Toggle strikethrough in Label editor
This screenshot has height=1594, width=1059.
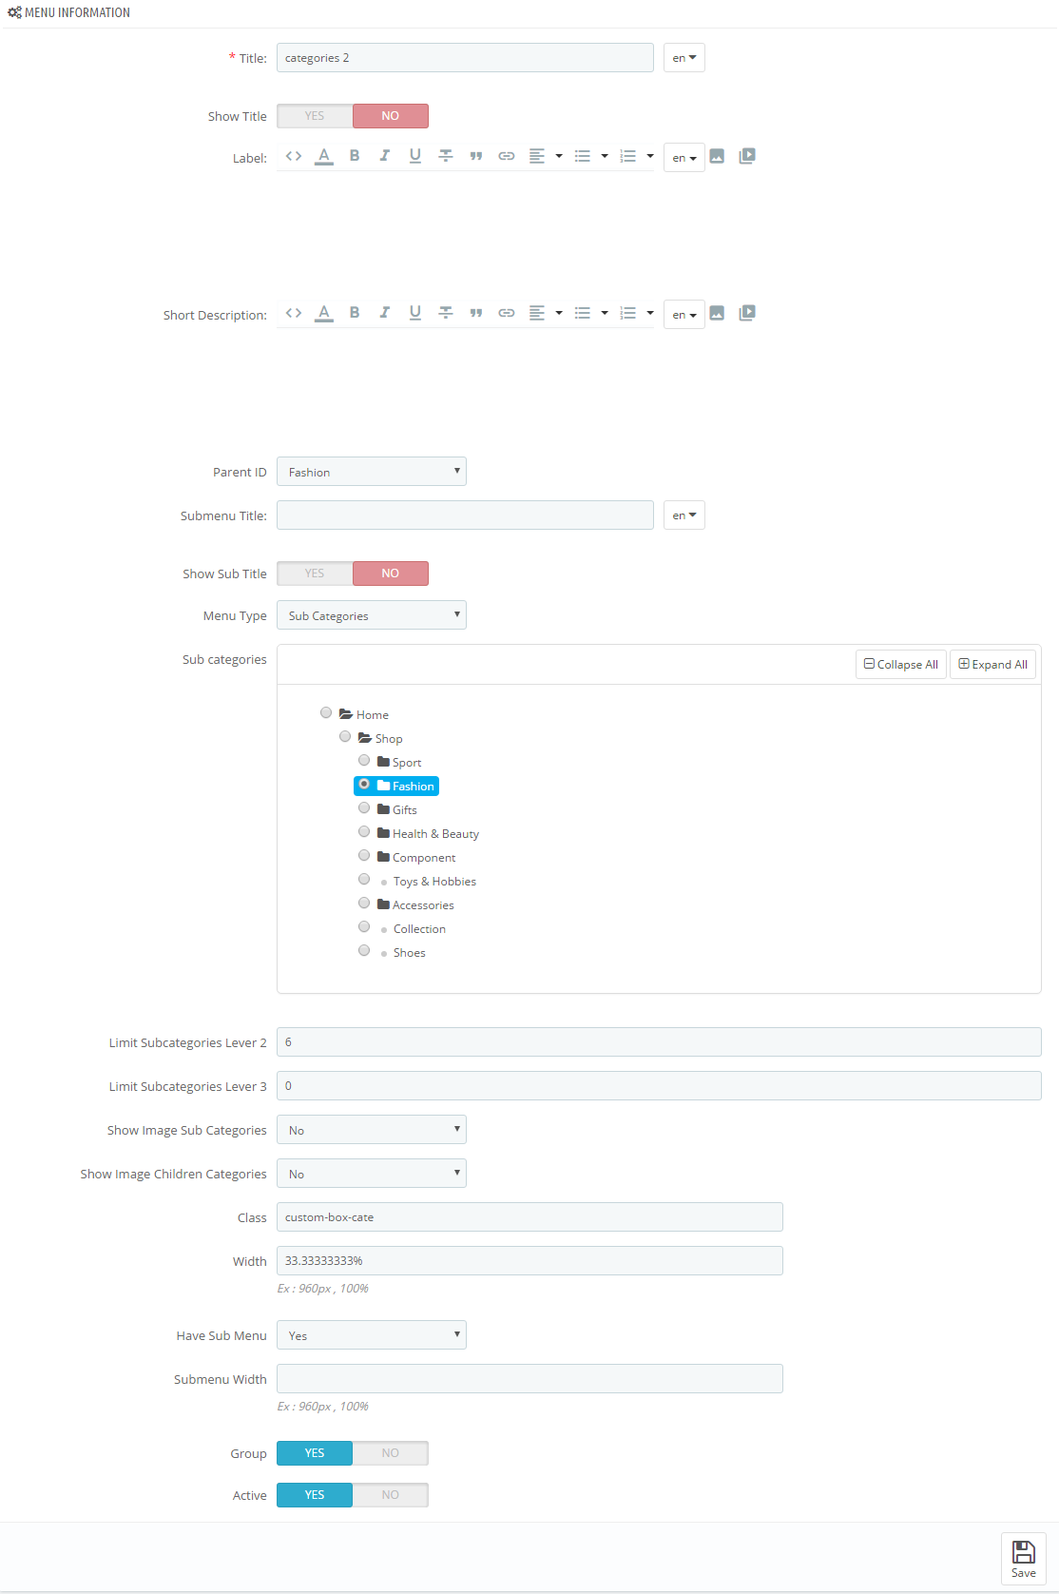pyautogui.click(x=446, y=156)
